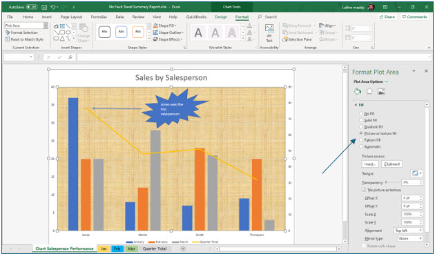Switch to the Feb sheet tab
The image size is (435, 254).
117,248
